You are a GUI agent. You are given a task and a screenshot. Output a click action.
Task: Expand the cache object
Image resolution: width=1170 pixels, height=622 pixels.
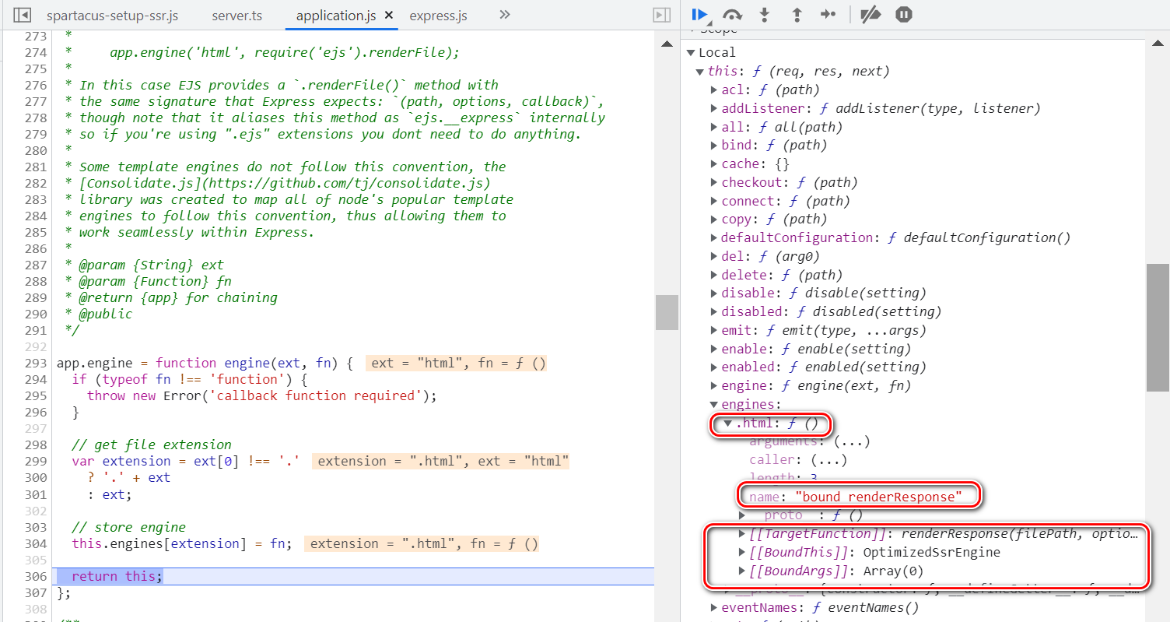point(713,163)
